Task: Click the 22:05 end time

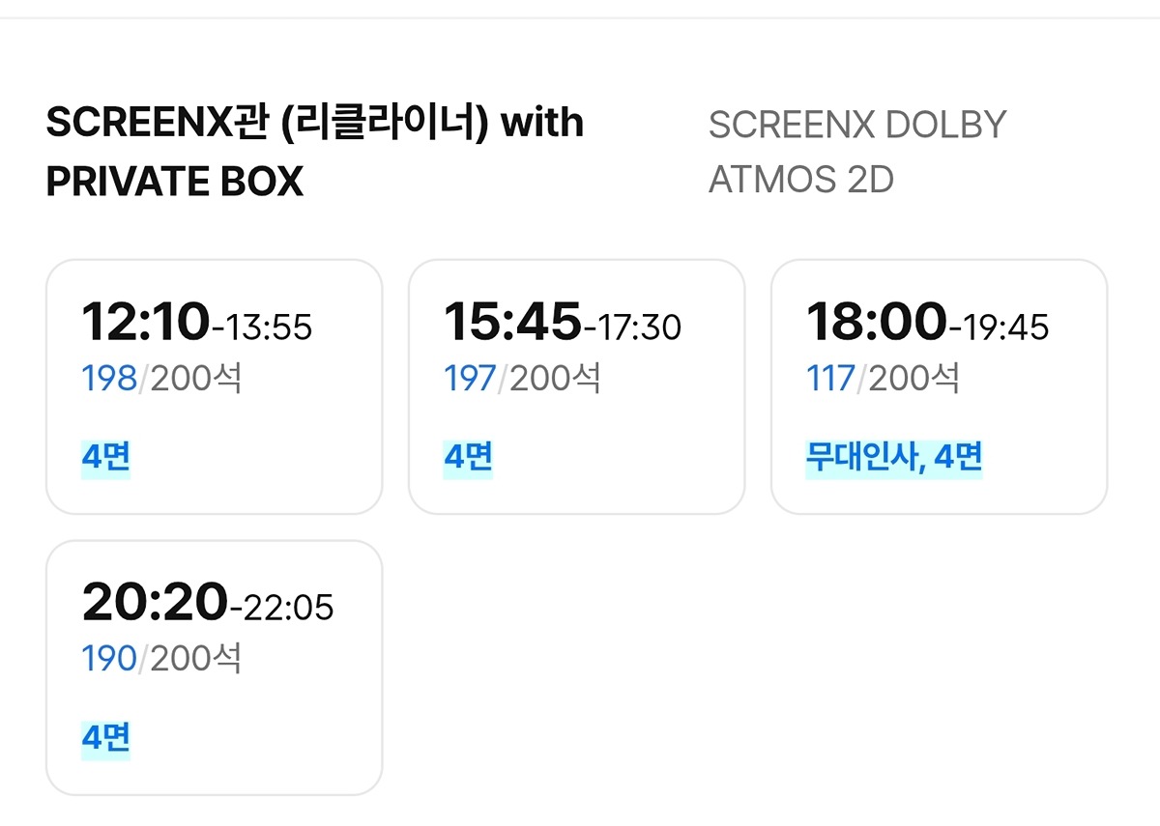Action: [287, 609]
